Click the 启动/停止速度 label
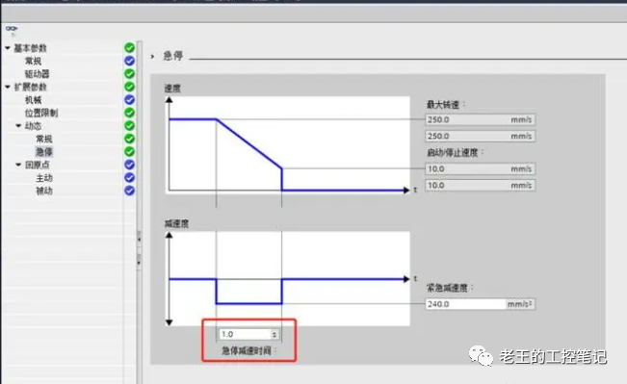The height and width of the screenshot is (384, 627). [x=455, y=153]
